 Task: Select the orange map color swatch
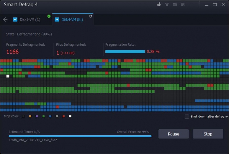coord(30,116)
